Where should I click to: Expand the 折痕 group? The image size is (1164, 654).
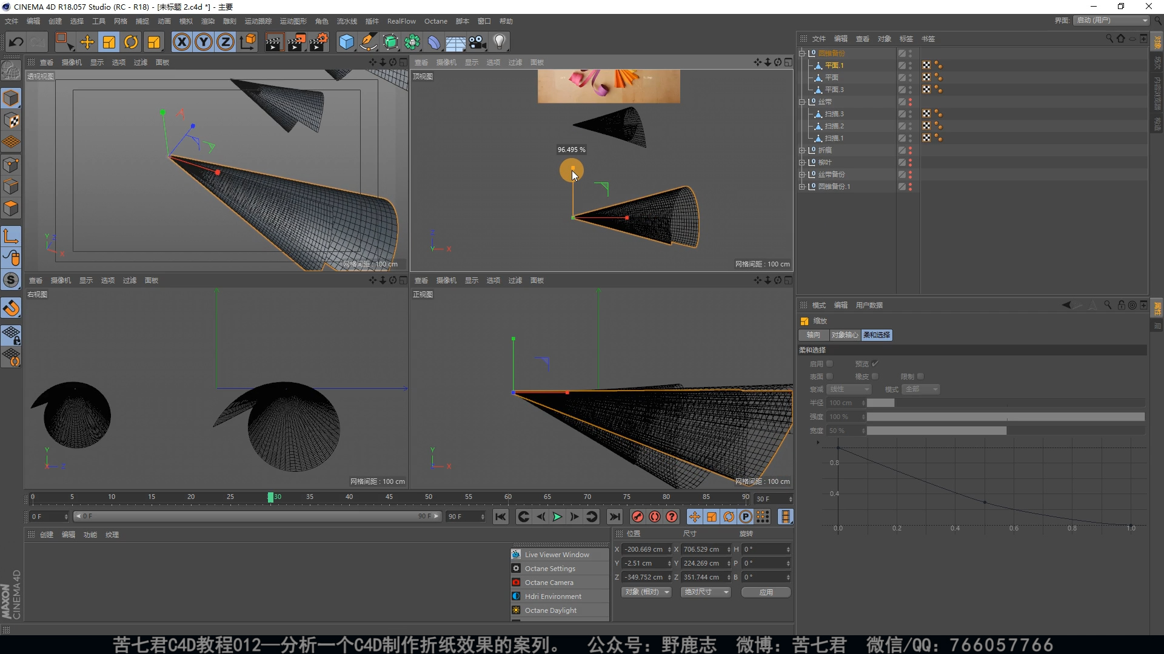(802, 150)
